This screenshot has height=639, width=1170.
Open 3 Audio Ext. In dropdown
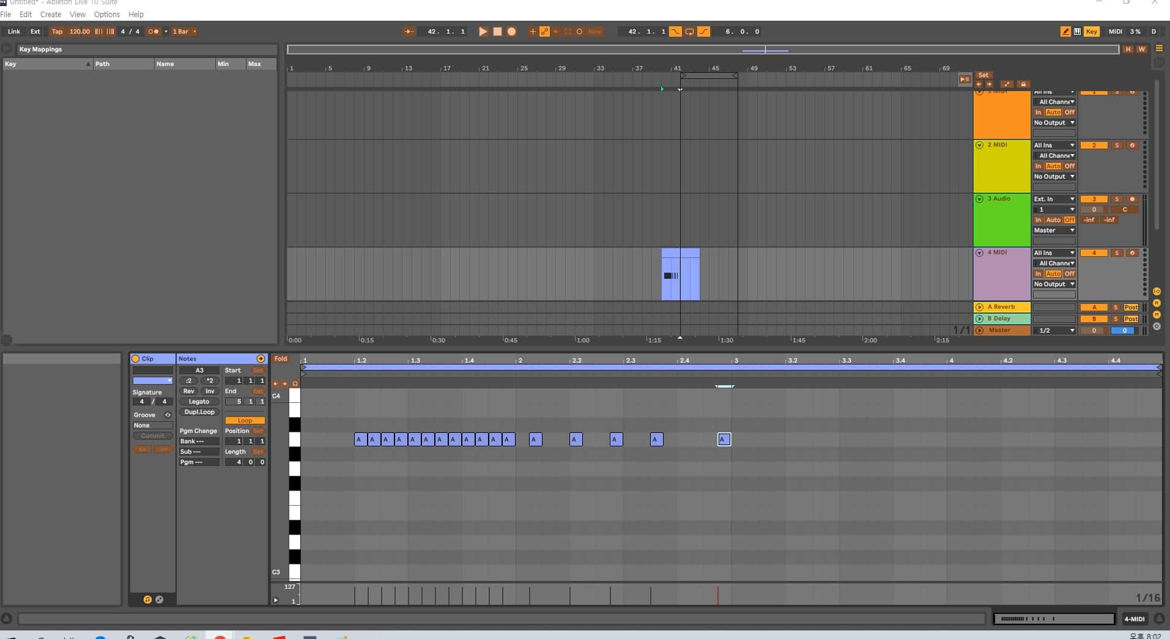[1054, 199]
